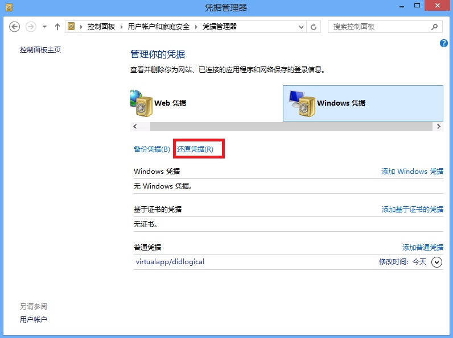Click the 无证书。 text
The image size is (453, 338).
pyautogui.click(x=145, y=224)
